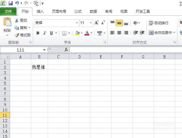Screen dimensions: 182x138
Task: Toggle Bold formatting
Action: [38, 33]
